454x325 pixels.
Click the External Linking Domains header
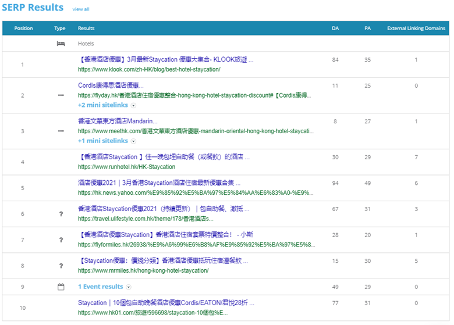coord(416,28)
